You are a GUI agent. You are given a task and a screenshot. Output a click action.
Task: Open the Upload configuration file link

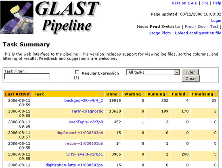198,33
